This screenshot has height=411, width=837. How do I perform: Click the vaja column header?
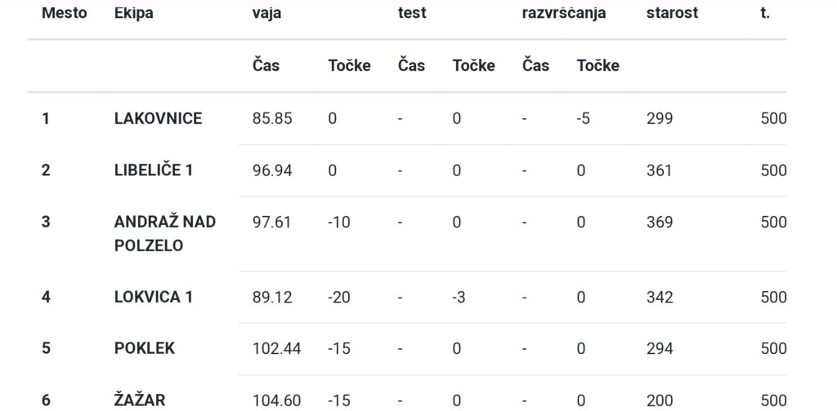coord(267,14)
